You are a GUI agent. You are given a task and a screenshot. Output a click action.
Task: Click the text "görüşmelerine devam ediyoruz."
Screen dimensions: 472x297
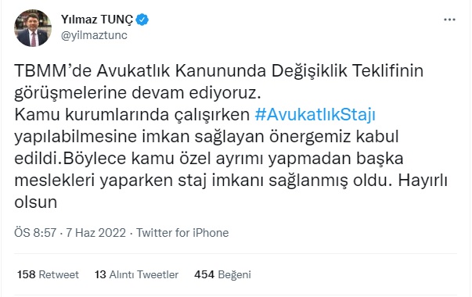pos(138,93)
